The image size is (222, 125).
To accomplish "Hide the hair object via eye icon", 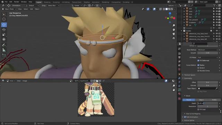I will [x=216, y=17].
